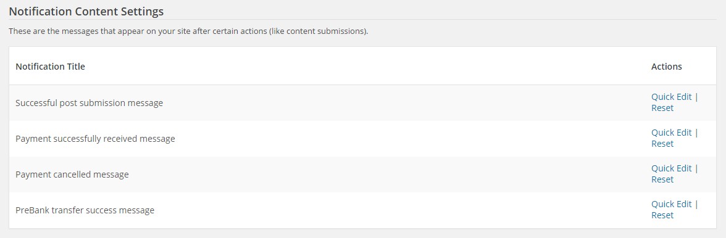
Task: Select the 'Payment successfully received message' title text
Action: coord(95,138)
